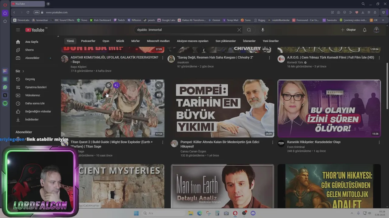Image resolution: width=389 pixels, height=218 pixels.
Task: Select the Podcast'ler filter chip
Action: point(88,41)
